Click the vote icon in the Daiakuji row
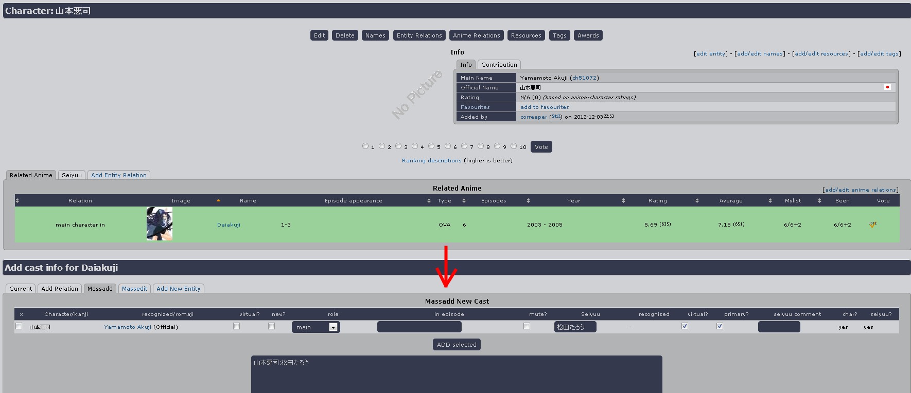This screenshot has width=911, height=393. pos(872,224)
